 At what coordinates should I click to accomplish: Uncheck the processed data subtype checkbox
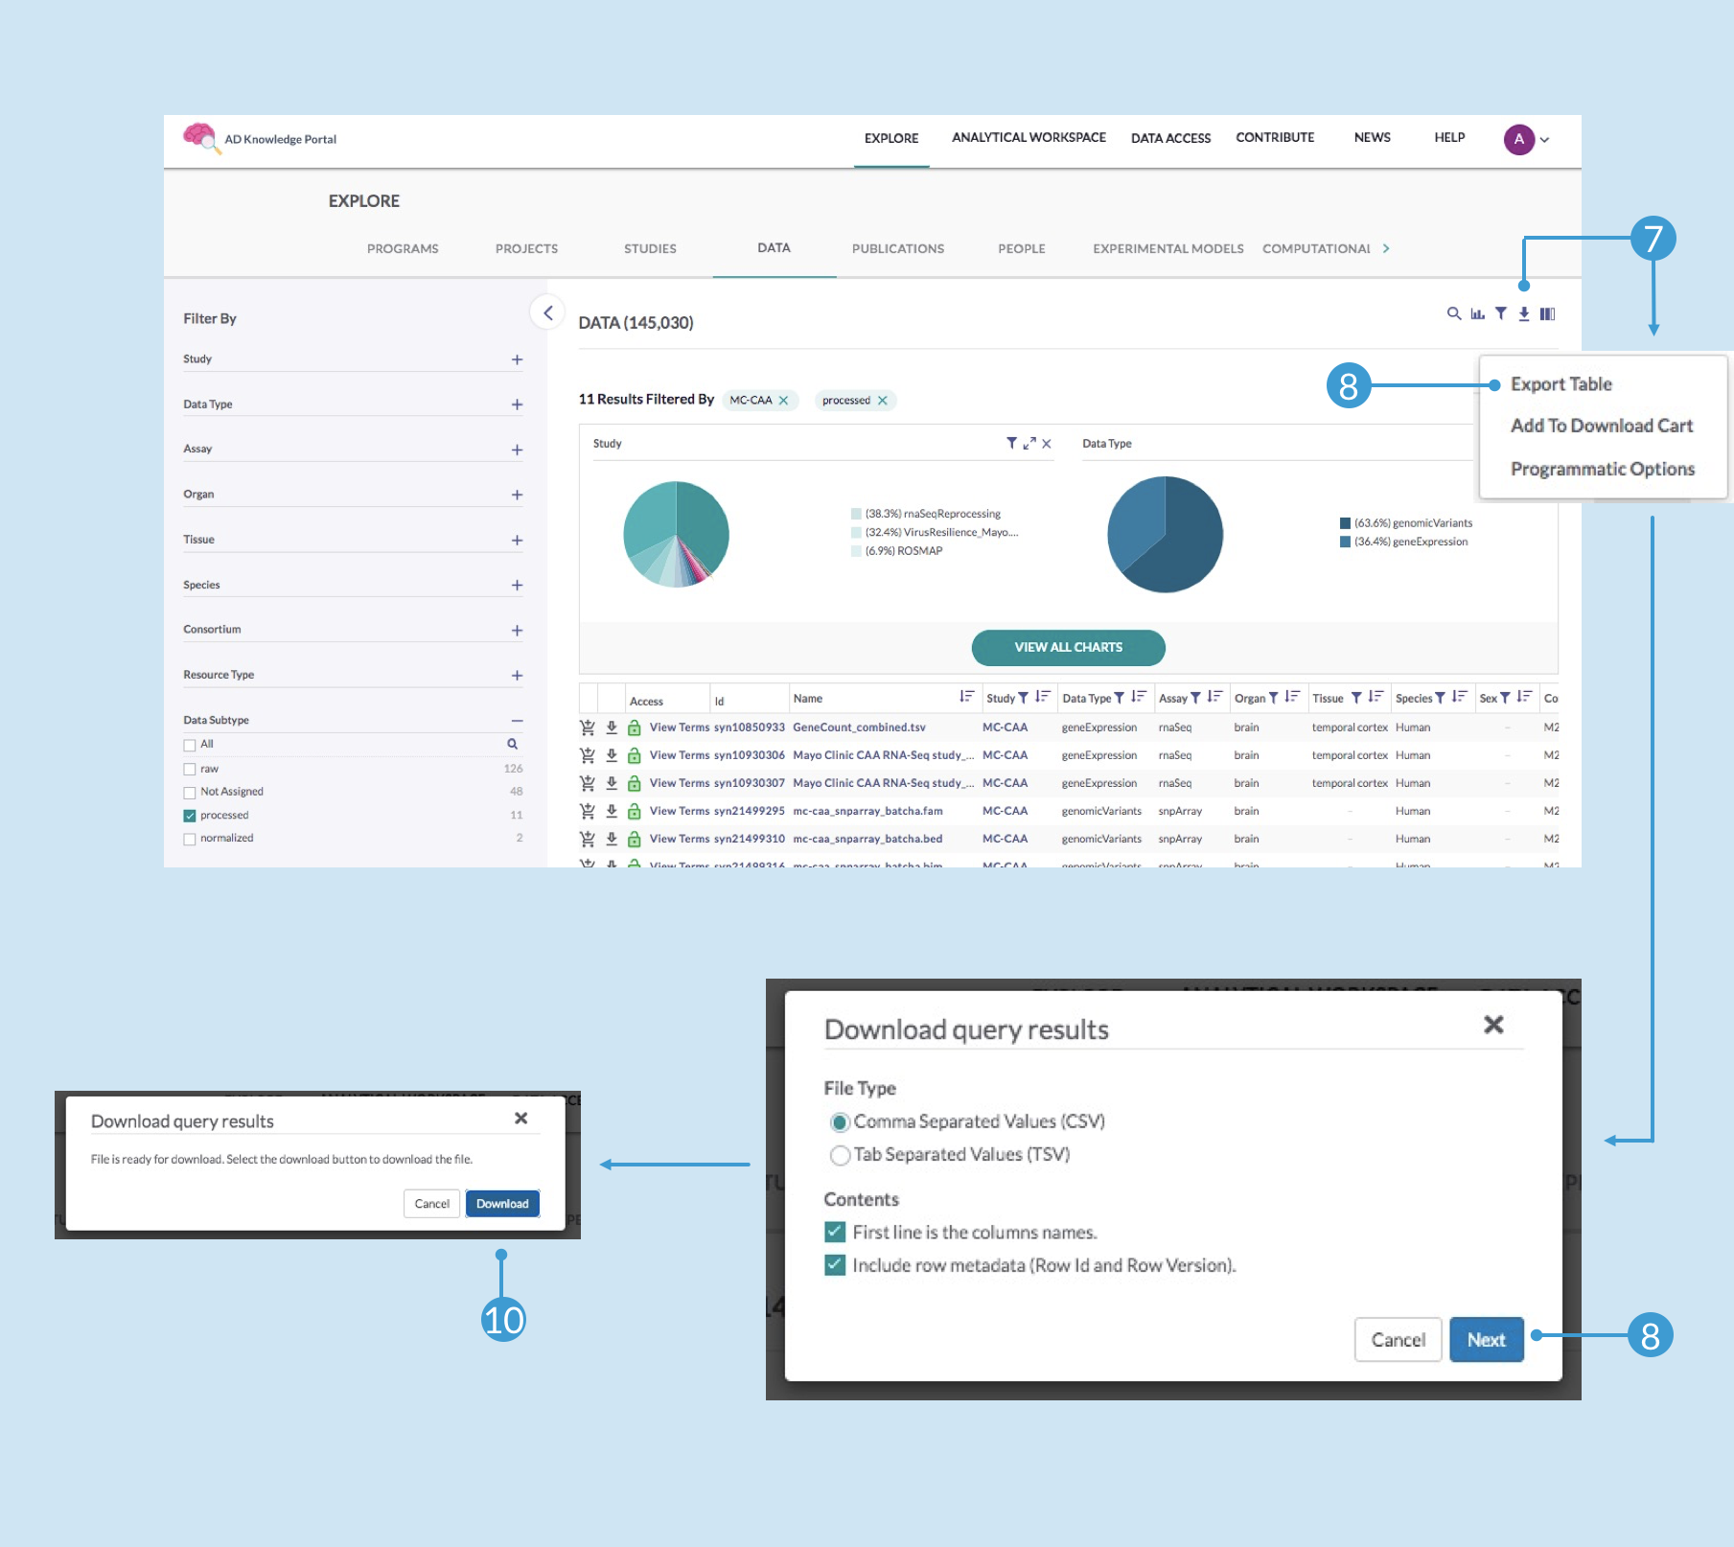click(190, 816)
